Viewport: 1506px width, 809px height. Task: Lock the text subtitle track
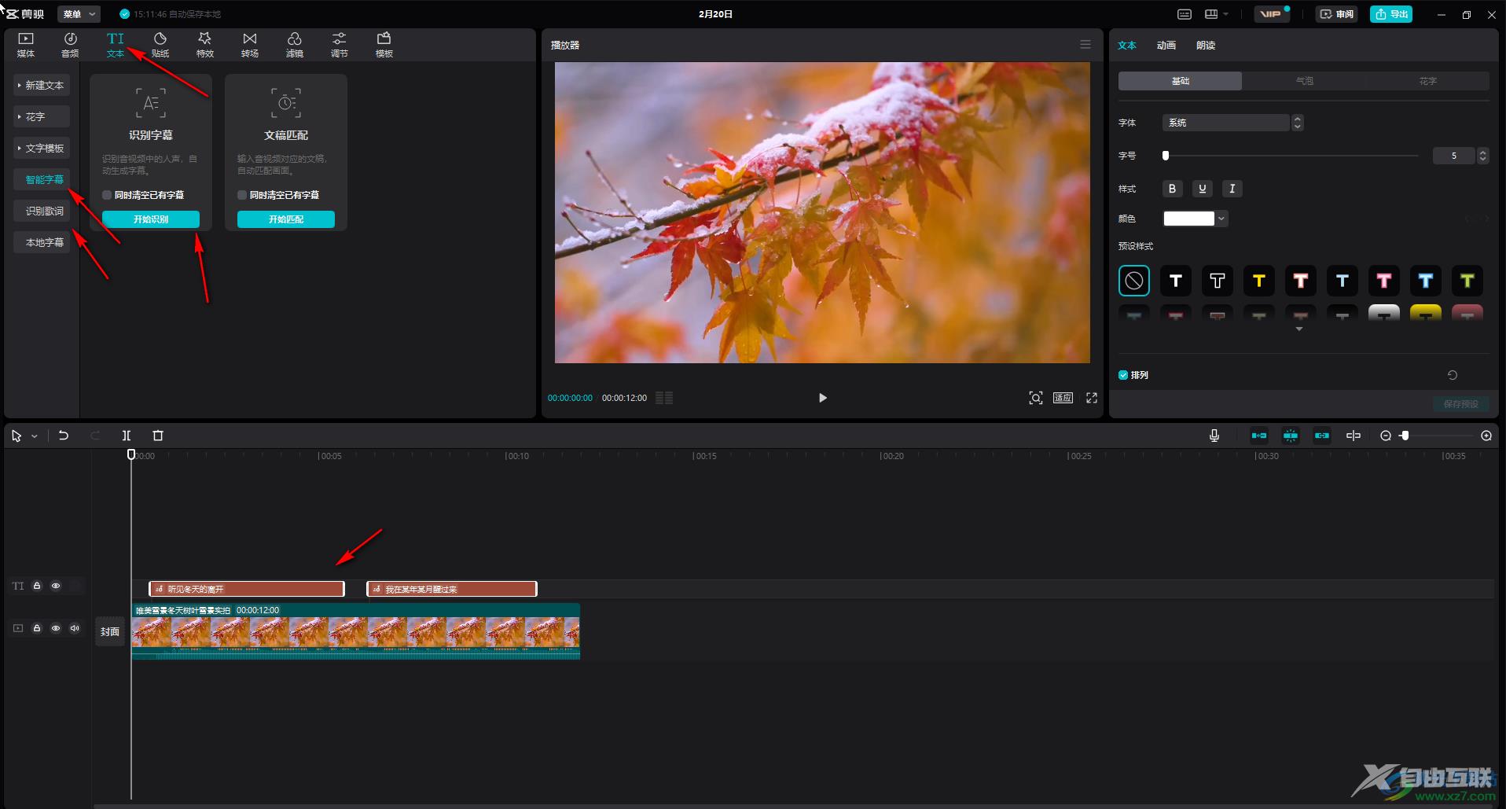pos(37,586)
